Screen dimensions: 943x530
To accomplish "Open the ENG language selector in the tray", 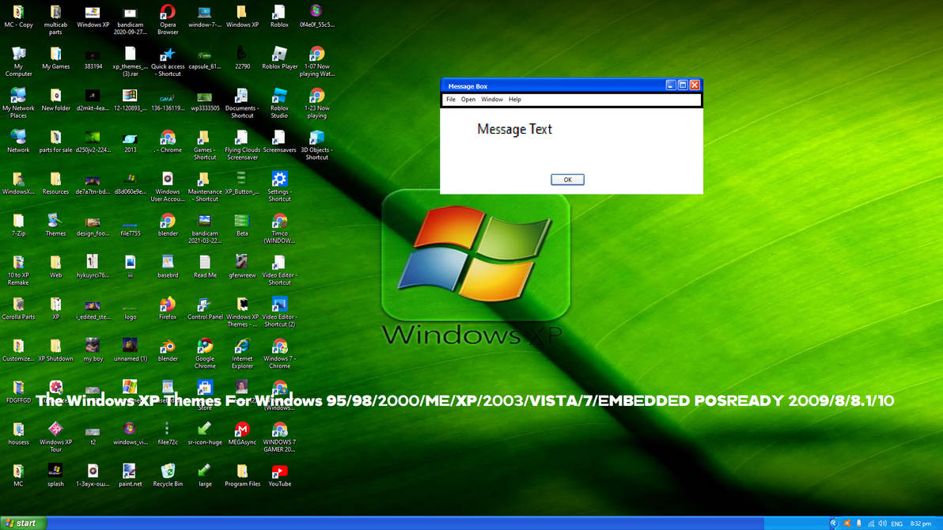I will [896, 523].
